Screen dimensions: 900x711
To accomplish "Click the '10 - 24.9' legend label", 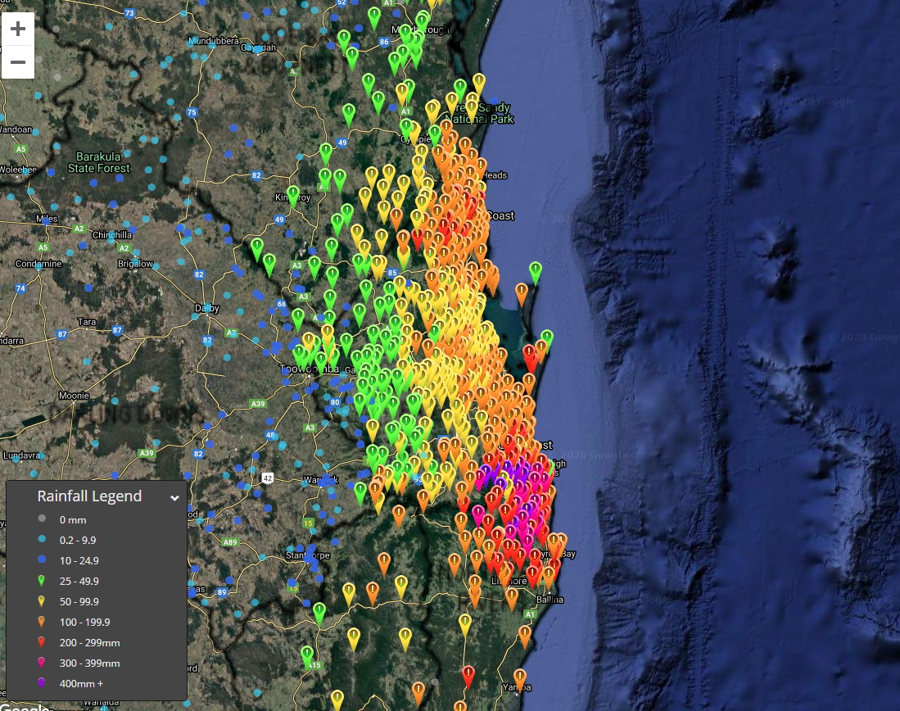I will pos(79,560).
